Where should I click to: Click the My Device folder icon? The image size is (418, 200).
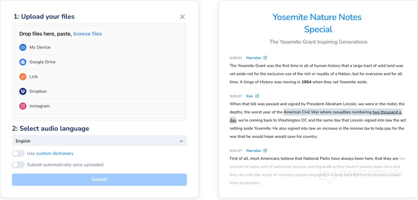[23, 47]
